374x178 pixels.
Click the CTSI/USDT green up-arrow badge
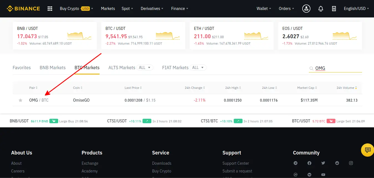point(147,121)
